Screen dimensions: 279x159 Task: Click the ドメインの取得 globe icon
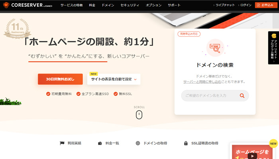pyautogui.click(x=138, y=143)
